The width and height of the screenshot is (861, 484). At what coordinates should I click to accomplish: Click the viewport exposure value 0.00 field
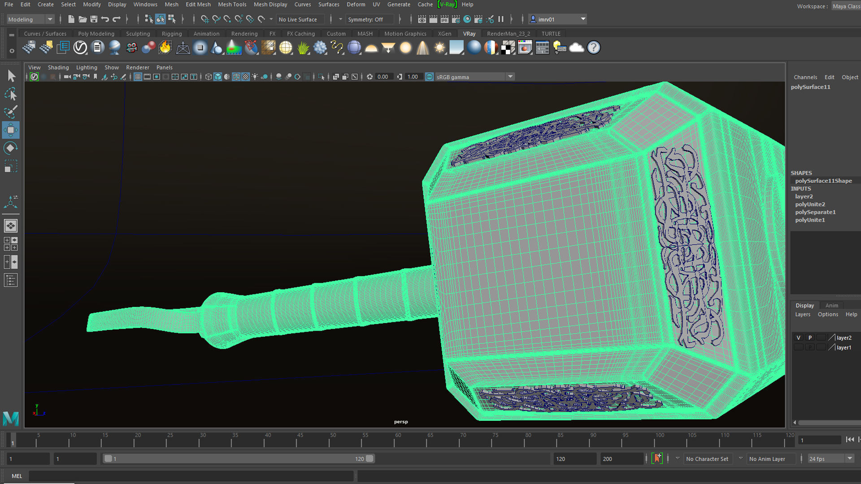[x=384, y=77]
